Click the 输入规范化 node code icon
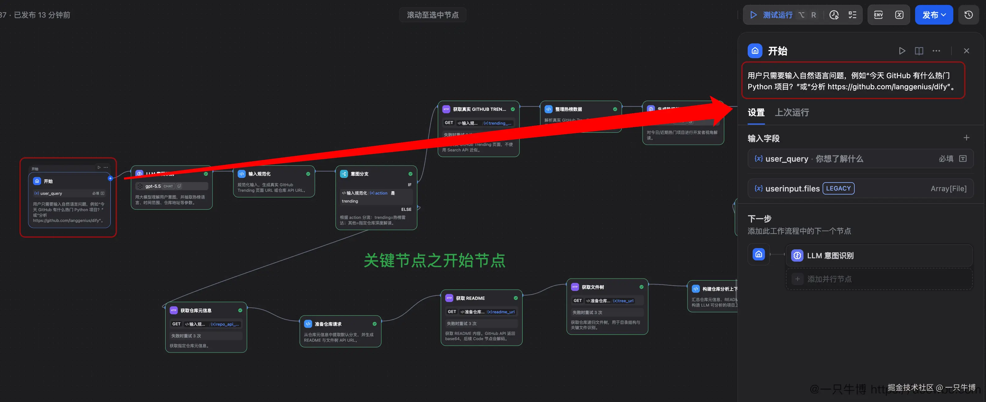Viewport: 986px width, 402px height. [x=241, y=174]
